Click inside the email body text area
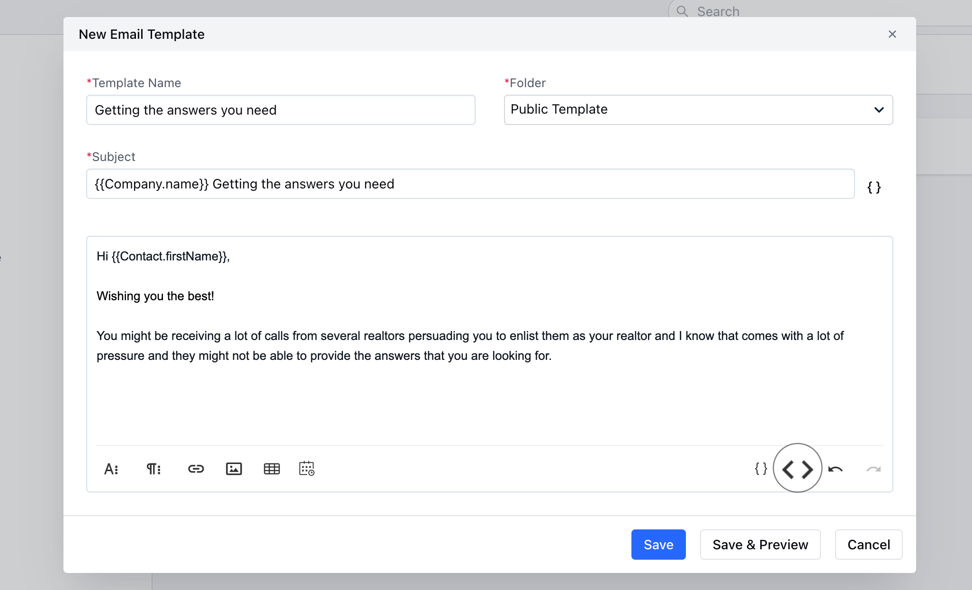This screenshot has width=972, height=590. pos(489,398)
